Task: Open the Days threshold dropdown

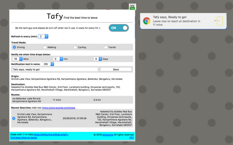Action: coord(98,59)
